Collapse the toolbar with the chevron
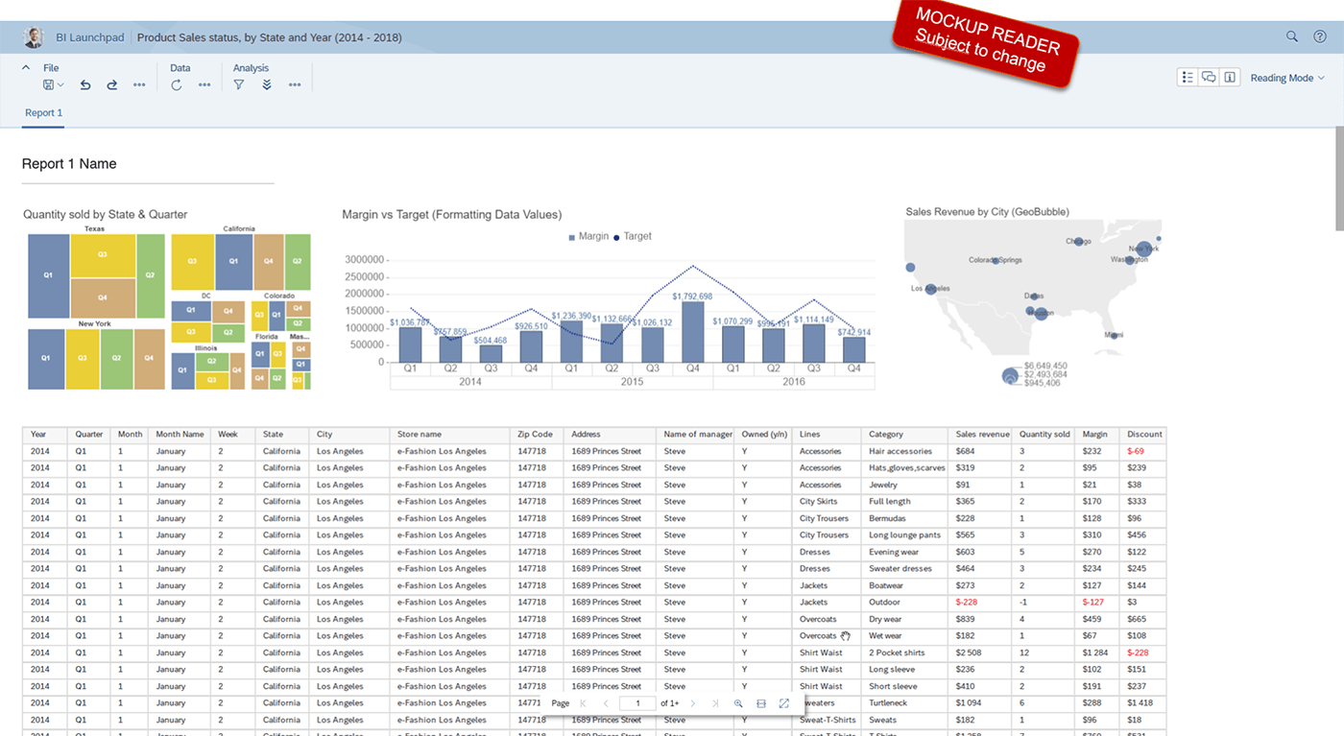Image resolution: width=1344 pixels, height=736 pixels. tap(25, 67)
